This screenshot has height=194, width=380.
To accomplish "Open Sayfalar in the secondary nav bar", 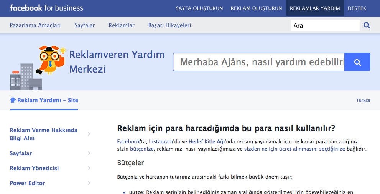I will point(85,25).
